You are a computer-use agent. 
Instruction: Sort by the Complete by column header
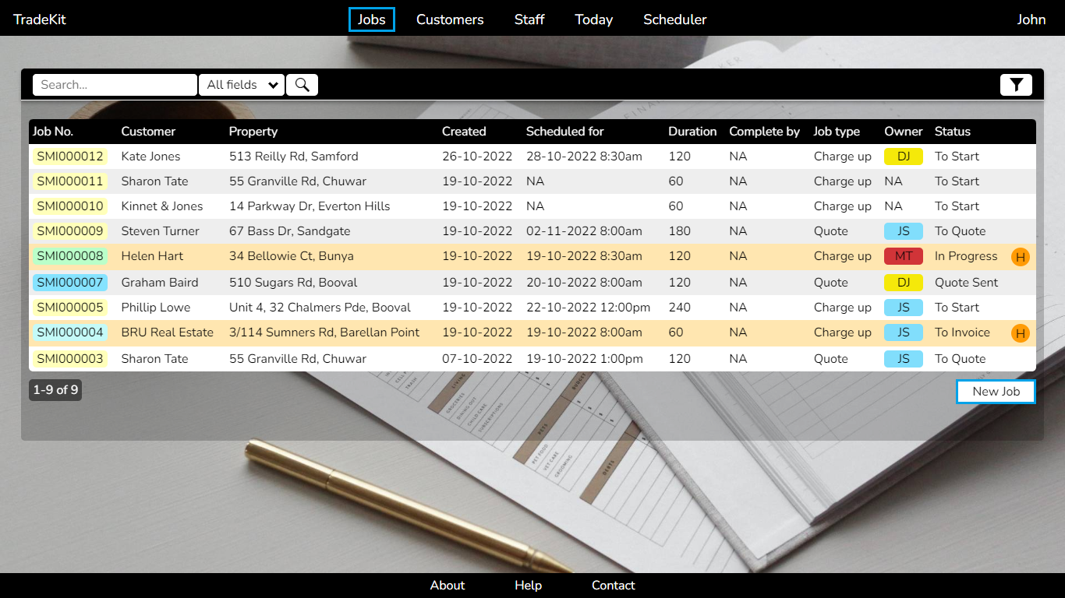(765, 132)
